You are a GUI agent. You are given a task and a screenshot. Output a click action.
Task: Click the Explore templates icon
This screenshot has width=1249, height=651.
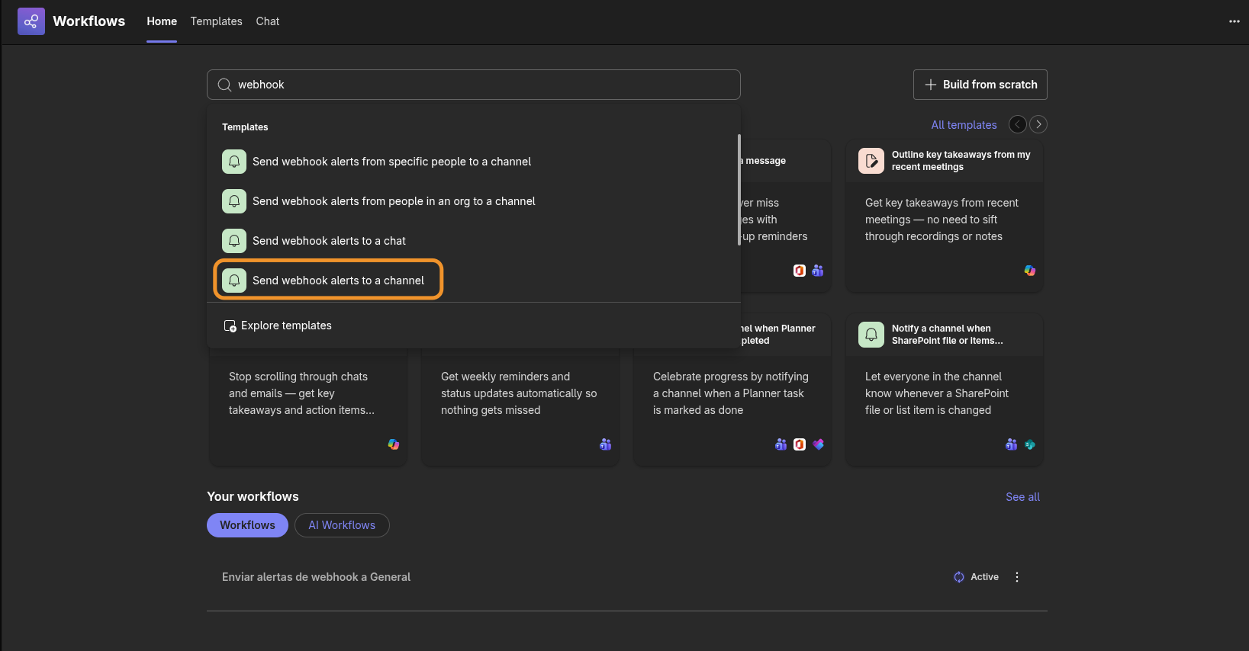point(230,325)
